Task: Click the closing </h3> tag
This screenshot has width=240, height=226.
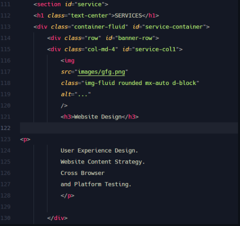Action: pyautogui.click(x=130, y=117)
